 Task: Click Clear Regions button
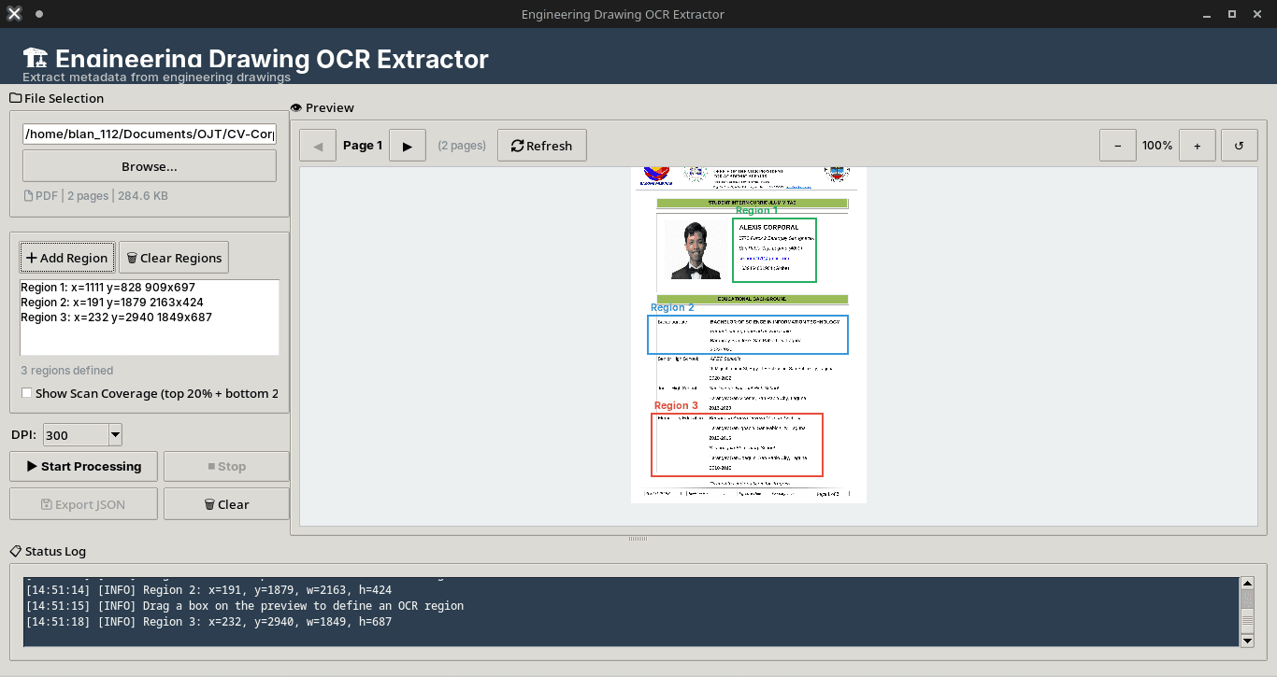174,258
